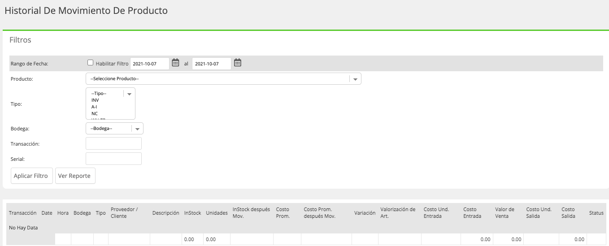Image resolution: width=609 pixels, height=246 pixels.
Task: Click the Costo Prom. después Mov. header
Action: (x=320, y=213)
